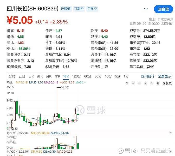Click the 52周最高 value 7.26
Viewport: 175px width, 156px height.
[28, 67]
